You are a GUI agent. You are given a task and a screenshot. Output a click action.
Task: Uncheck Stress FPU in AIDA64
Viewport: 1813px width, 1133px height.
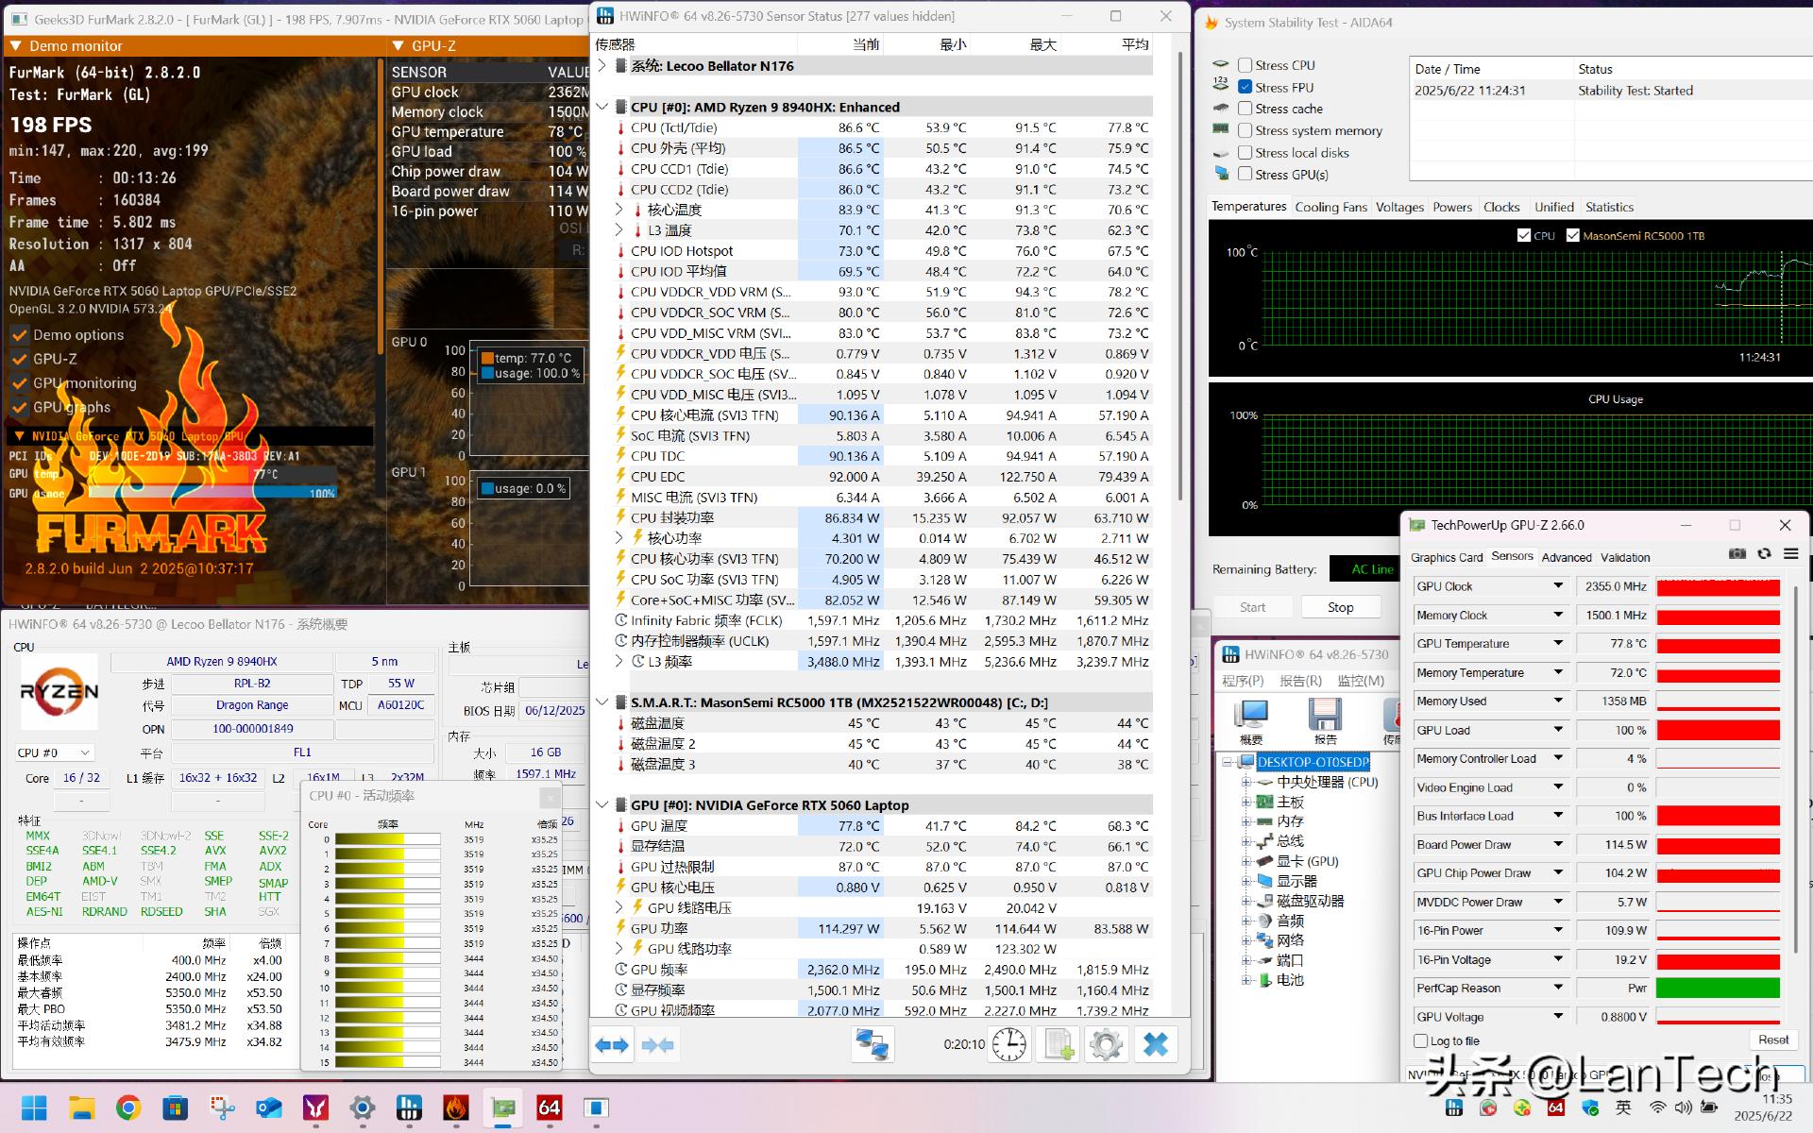click(x=1245, y=87)
